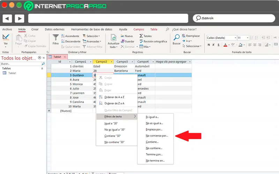The image size is (279, 174).
Task: Click the browser Search field
Action: (234, 18)
